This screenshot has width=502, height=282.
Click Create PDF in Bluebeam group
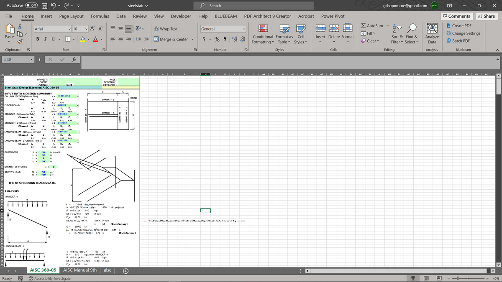click(x=458, y=26)
